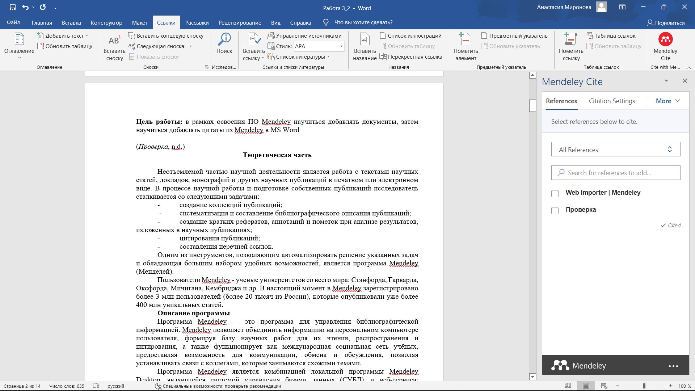Click the Число слов: 635 counter
Image resolution: width=695 pixels, height=391 pixels.
[x=67, y=386]
